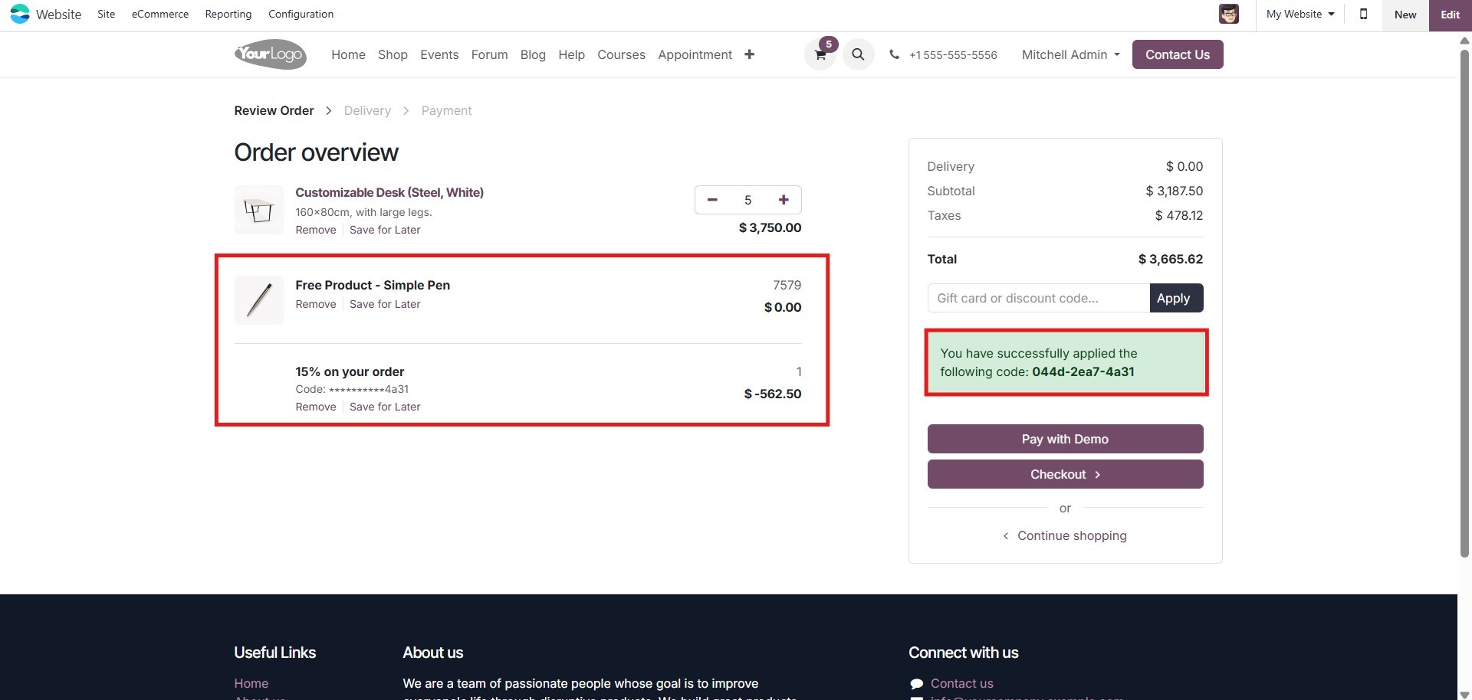
Task: Open the eCommerce menu
Action: click(159, 15)
